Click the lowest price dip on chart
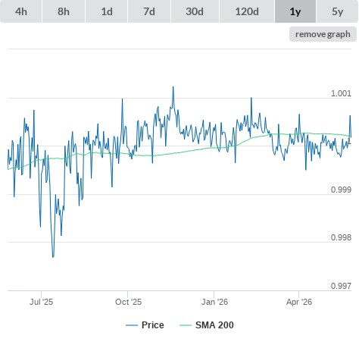 pos(53,257)
